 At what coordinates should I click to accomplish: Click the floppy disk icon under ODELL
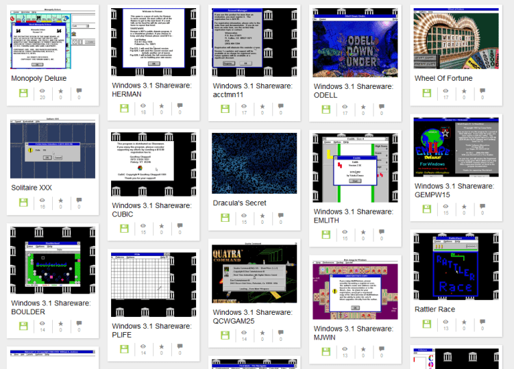pyautogui.click(x=326, y=110)
